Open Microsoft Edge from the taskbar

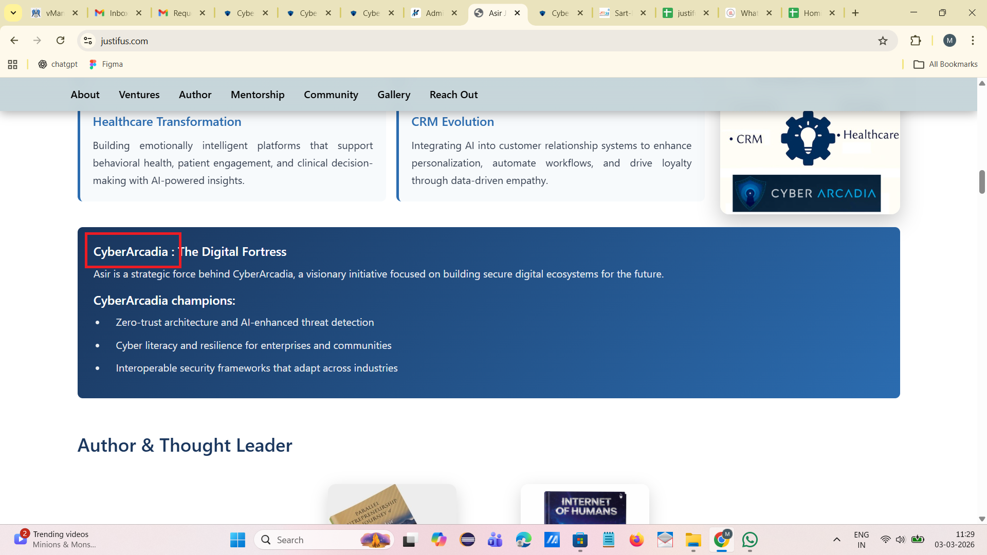[523, 540]
